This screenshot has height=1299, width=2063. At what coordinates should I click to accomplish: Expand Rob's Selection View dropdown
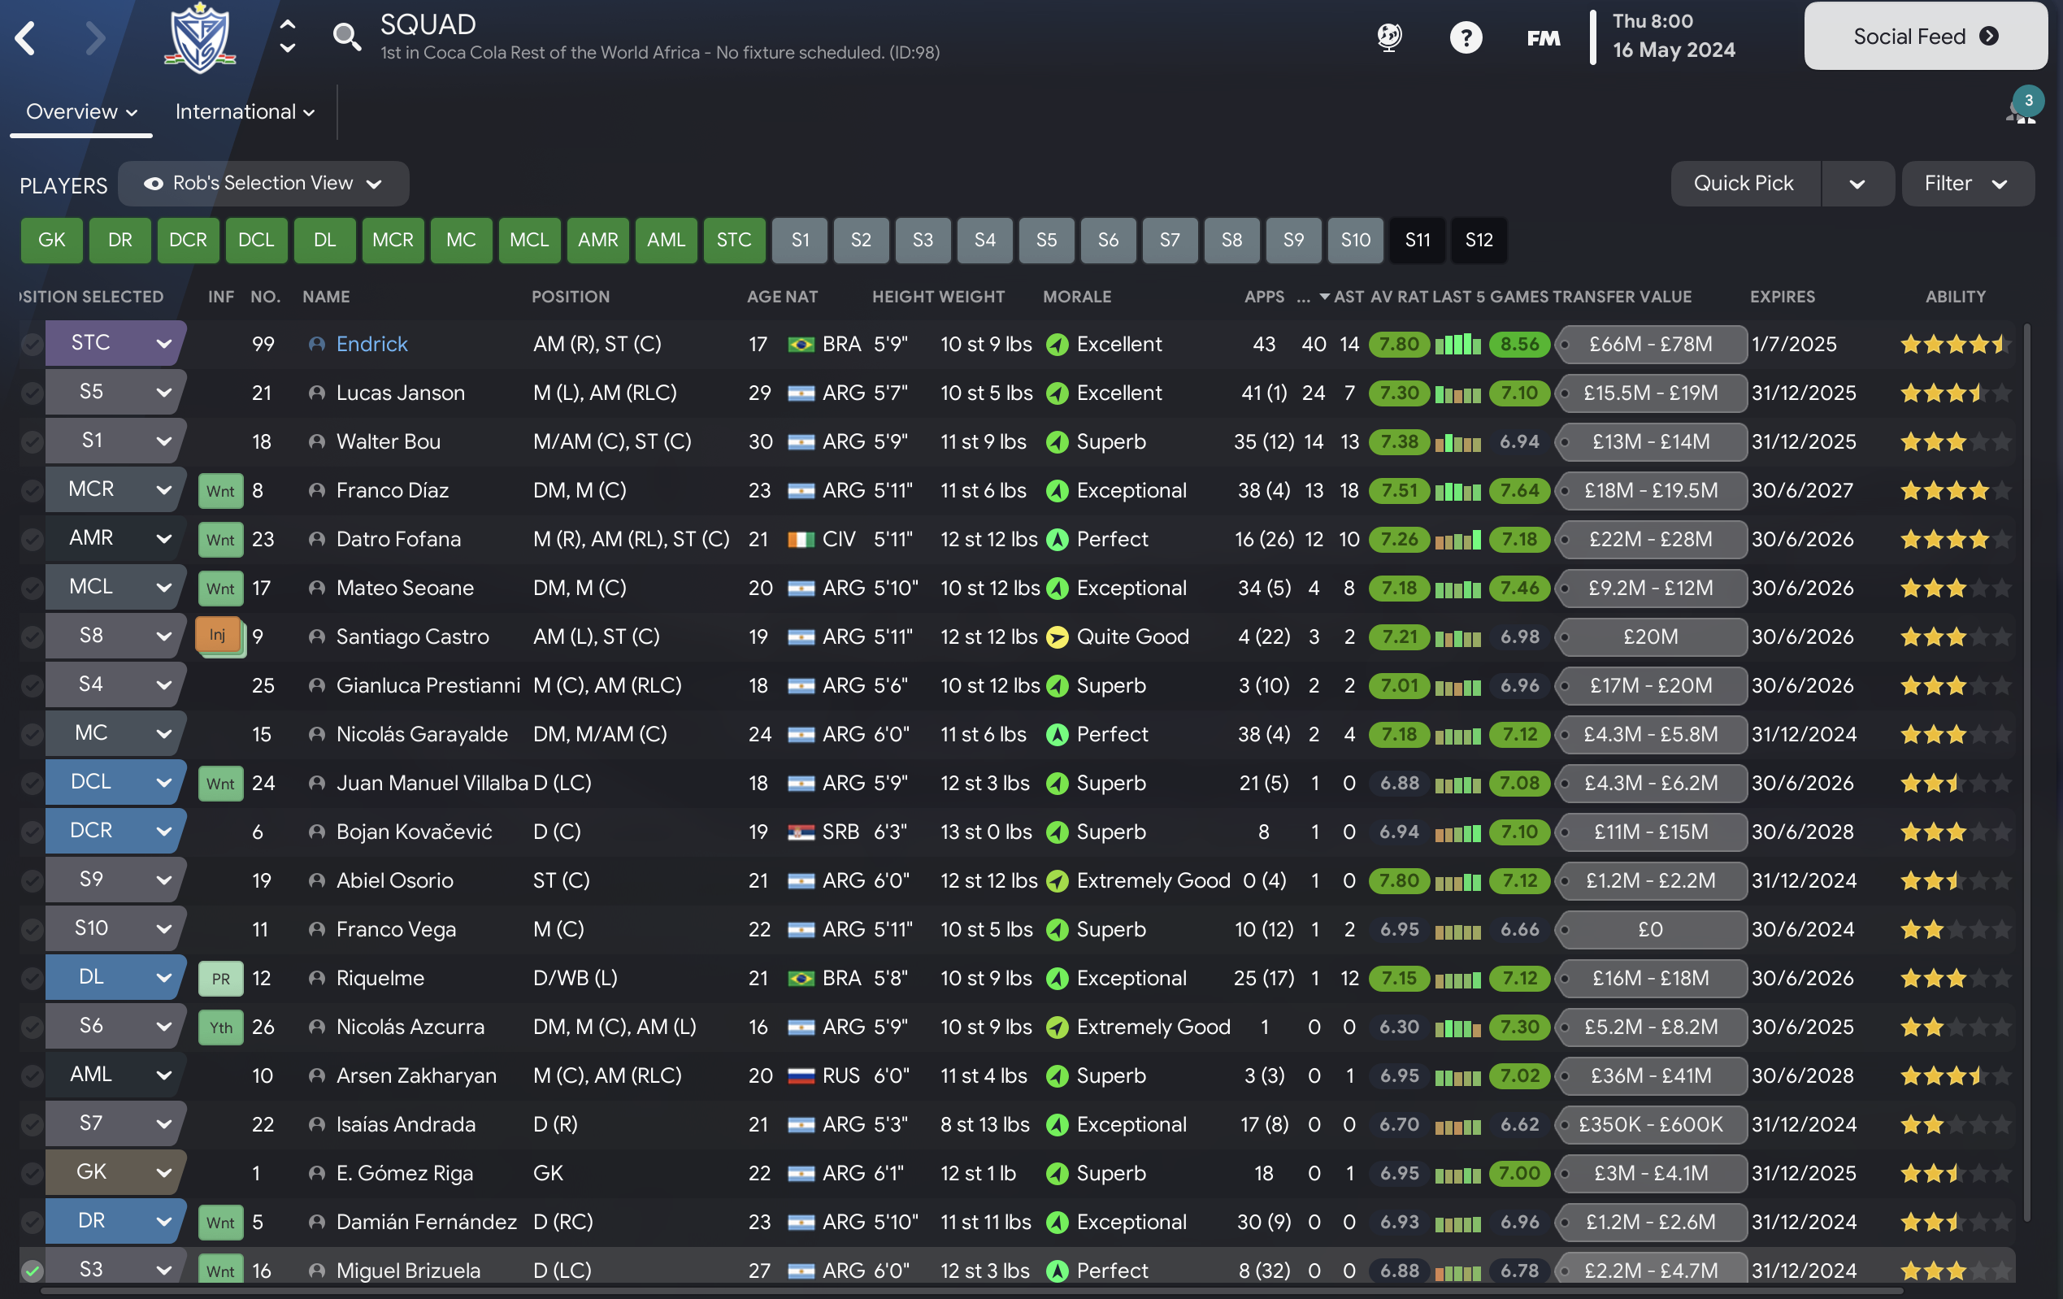click(x=263, y=184)
